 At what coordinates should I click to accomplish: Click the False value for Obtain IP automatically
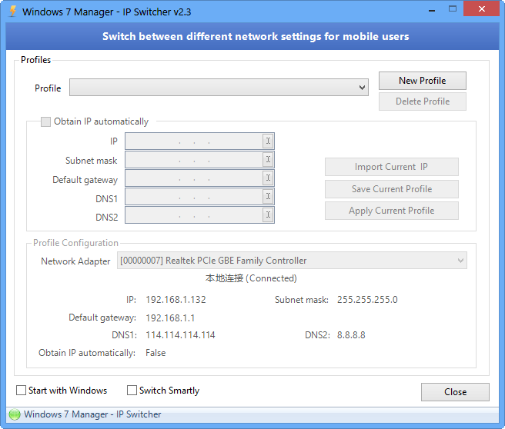tap(156, 353)
